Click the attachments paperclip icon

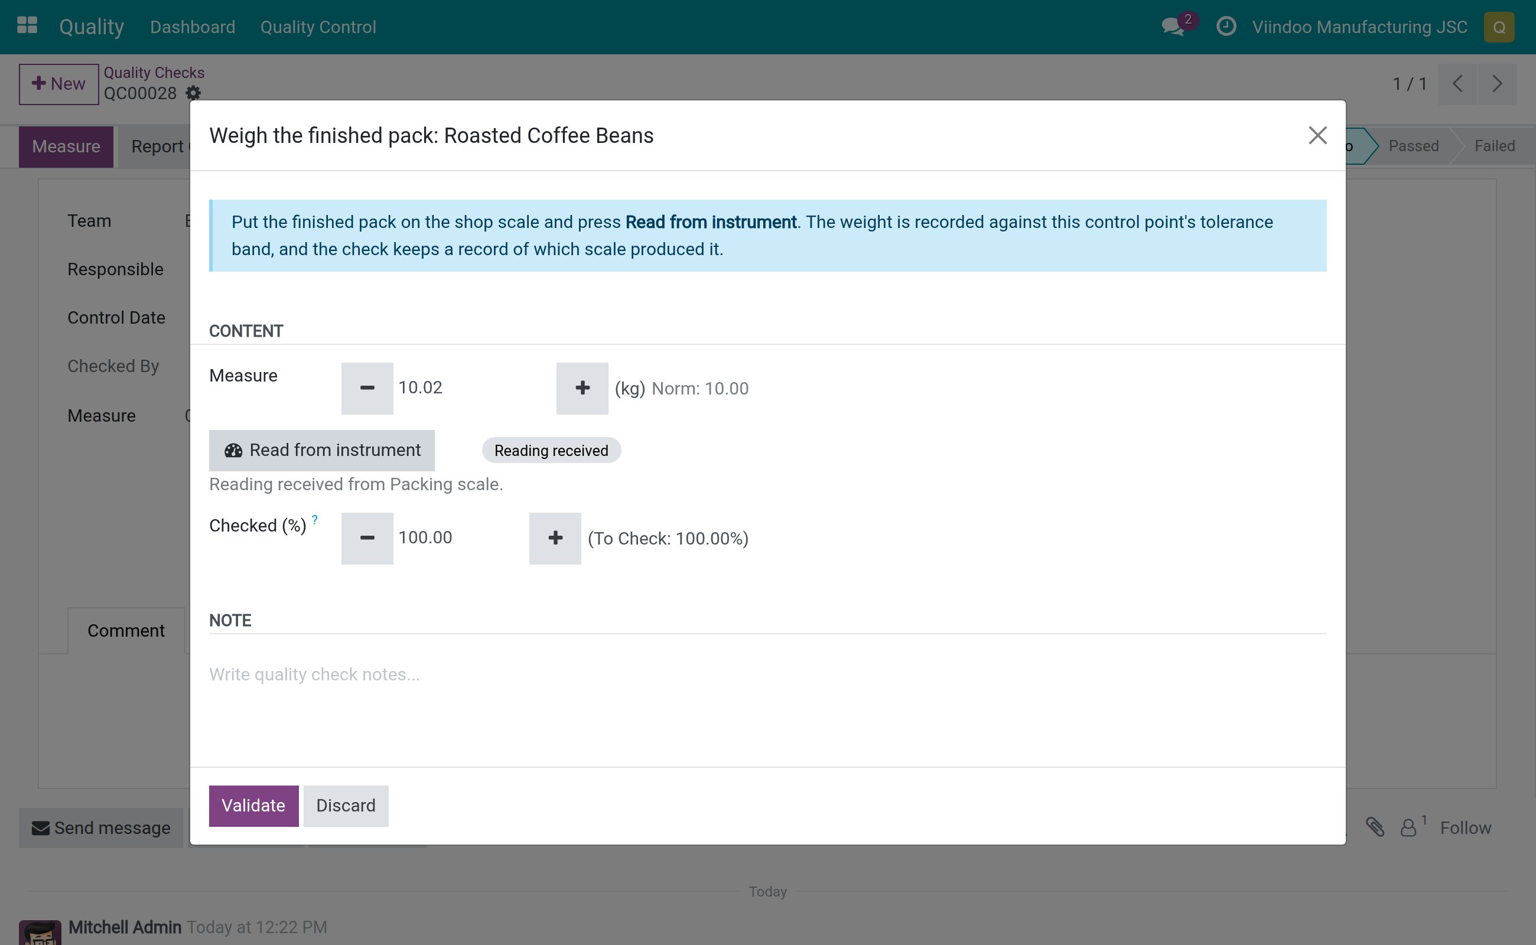[x=1375, y=827]
